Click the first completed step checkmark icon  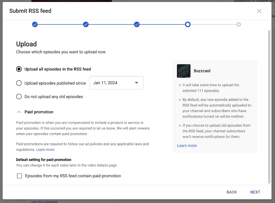35,24
